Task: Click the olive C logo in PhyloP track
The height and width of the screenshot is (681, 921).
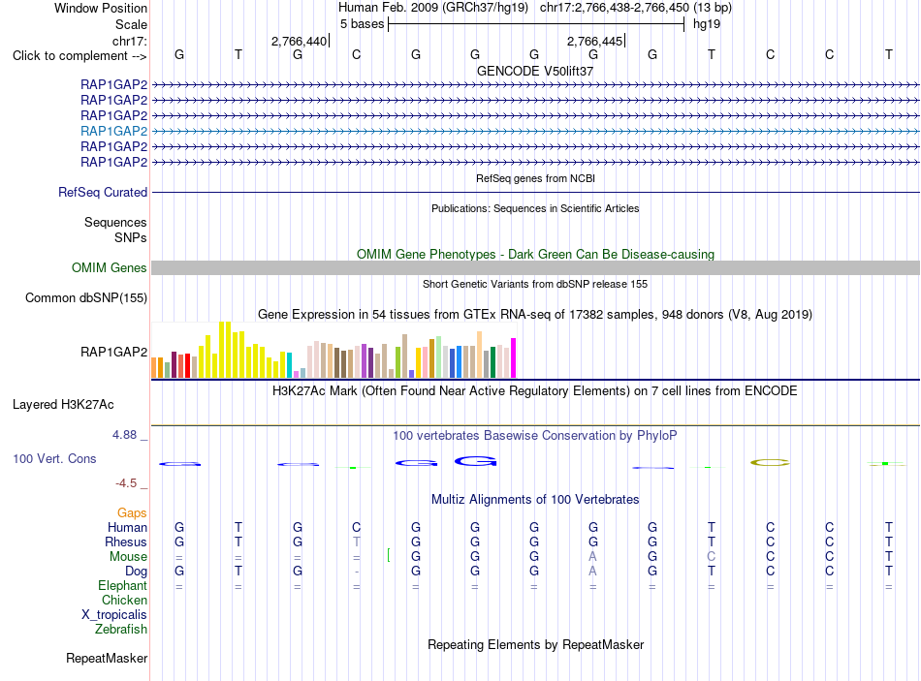Action: pyautogui.click(x=770, y=463)
